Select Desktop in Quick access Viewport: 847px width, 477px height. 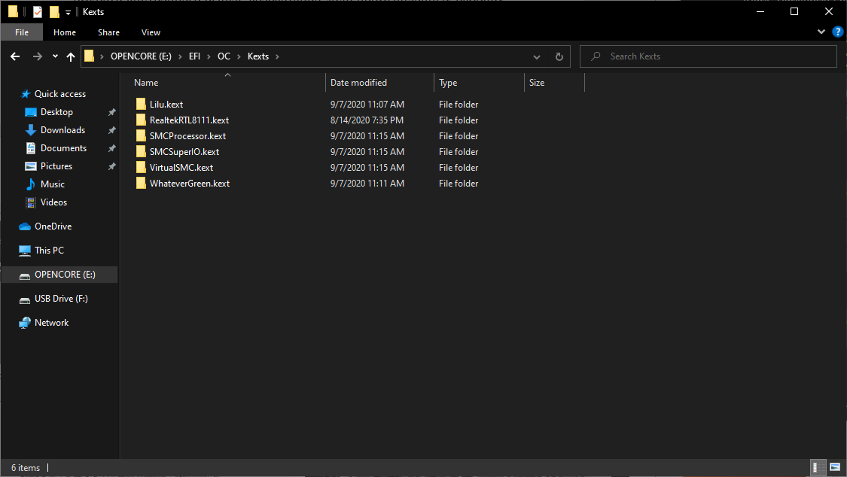(56, 112)
